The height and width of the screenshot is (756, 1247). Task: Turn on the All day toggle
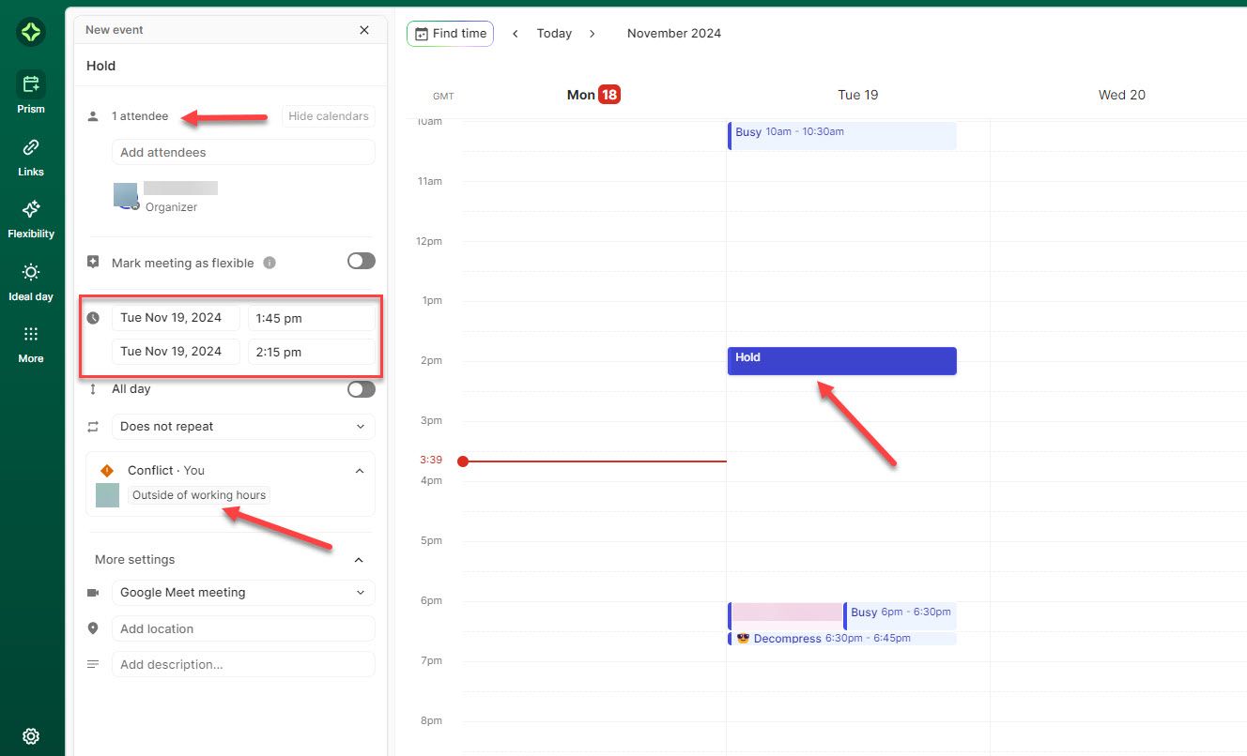[x=361, y=388]
